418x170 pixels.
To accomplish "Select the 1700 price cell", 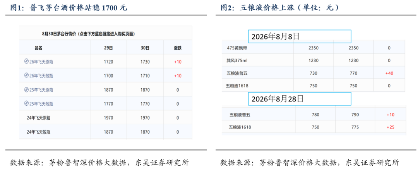I will click(x=108, y=76).
